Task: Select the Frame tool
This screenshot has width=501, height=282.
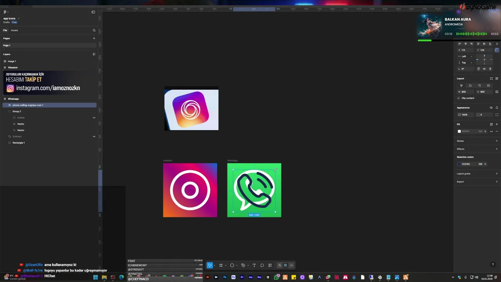Action: [221, 265]
